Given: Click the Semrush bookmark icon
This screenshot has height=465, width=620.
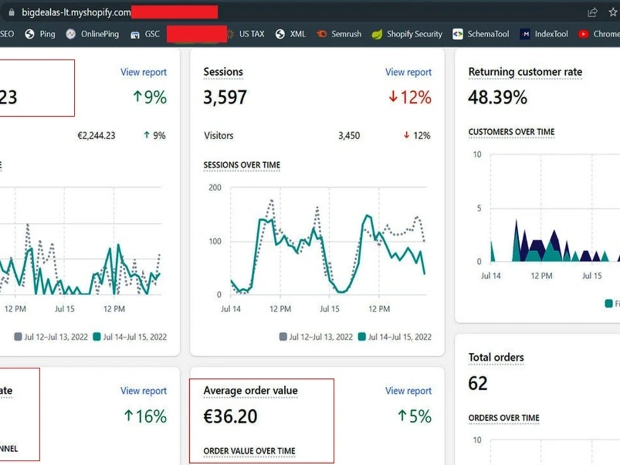Looking at the screenshot, I should pyautogui.click(x=321, y=34).
